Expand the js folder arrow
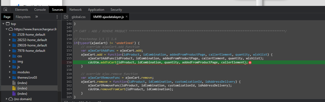Image resolution: width=325 pixels, height=102 pixels. [10, 67]
